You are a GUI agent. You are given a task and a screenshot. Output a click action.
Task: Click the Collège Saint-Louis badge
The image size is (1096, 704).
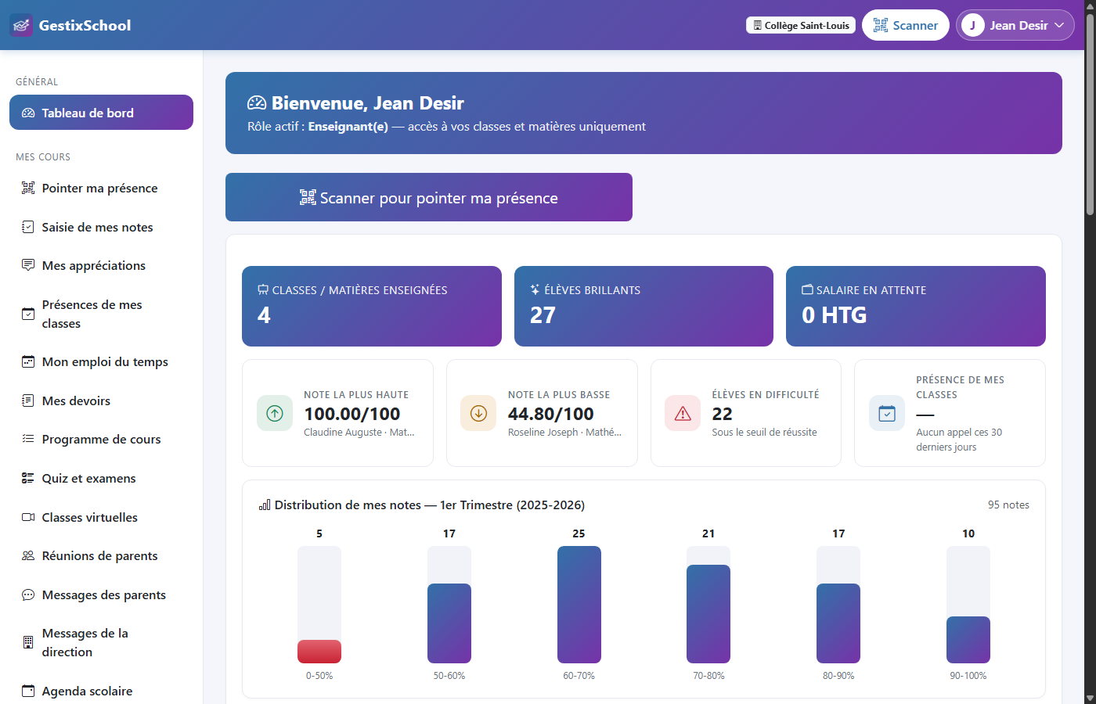tap(801, 25)
